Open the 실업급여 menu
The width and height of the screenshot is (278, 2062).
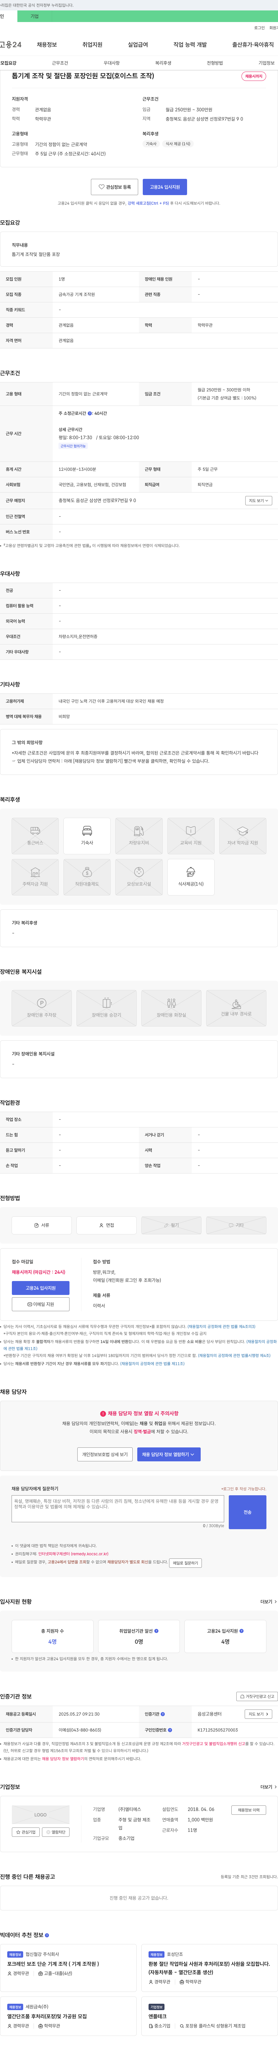[x=138, y=45]
